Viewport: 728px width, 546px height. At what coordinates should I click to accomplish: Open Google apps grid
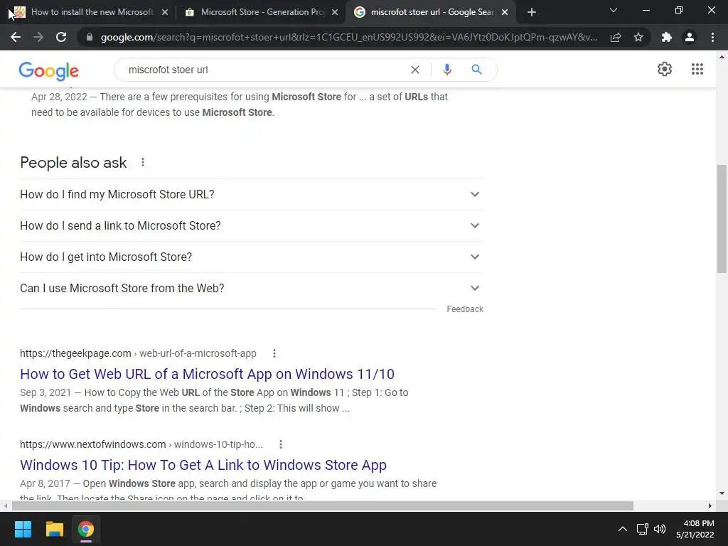pyautogui.click(x=697, y=69)
